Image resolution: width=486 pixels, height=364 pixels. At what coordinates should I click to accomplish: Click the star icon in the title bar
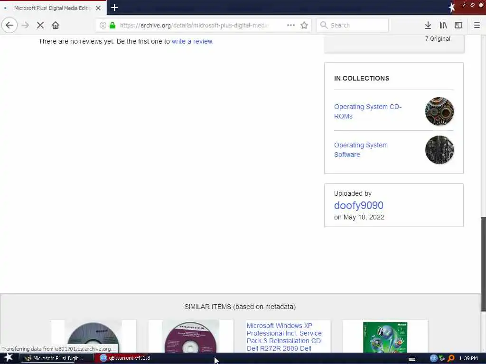coord(452,7)
